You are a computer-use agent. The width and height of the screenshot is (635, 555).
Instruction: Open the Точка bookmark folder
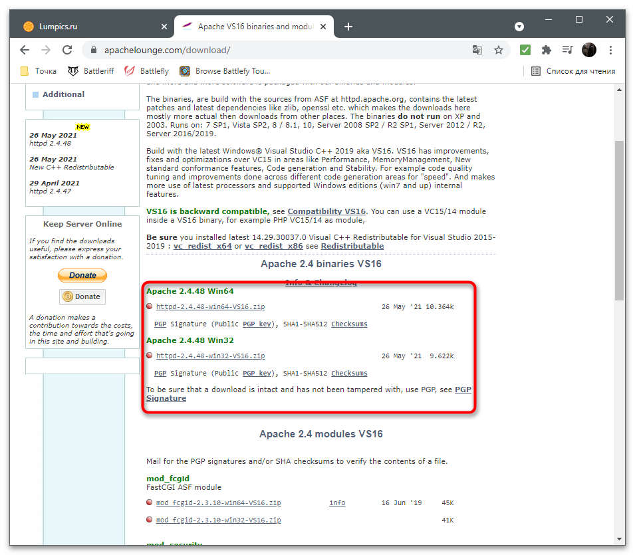pos(39,71)
